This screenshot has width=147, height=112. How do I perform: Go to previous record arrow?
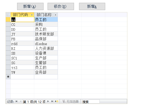21,101
